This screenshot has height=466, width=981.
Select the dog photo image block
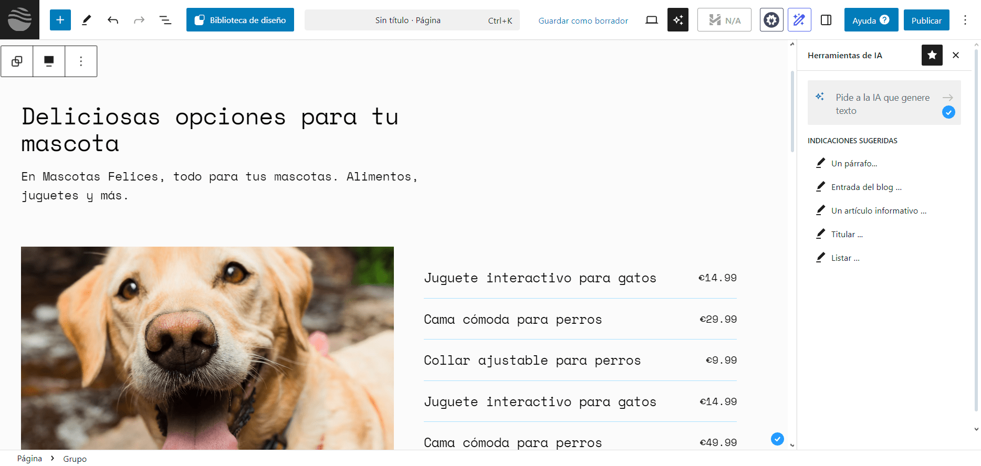click(207, 348)
